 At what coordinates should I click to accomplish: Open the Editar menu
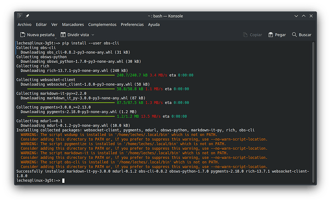[x=41, y=24]
